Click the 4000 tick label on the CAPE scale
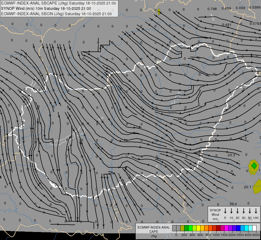 (x=248, y=235)
